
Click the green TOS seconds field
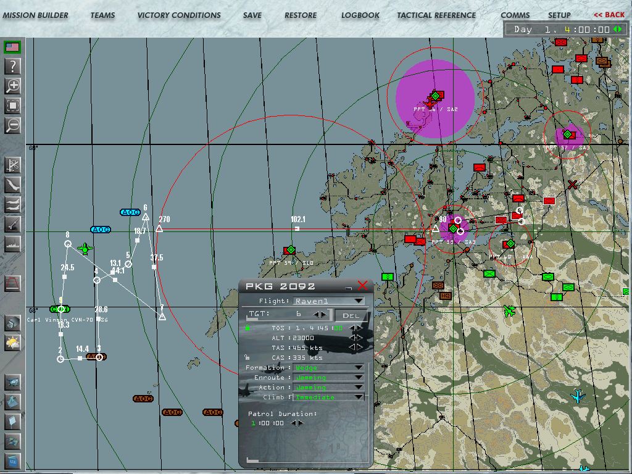[338, 328]
